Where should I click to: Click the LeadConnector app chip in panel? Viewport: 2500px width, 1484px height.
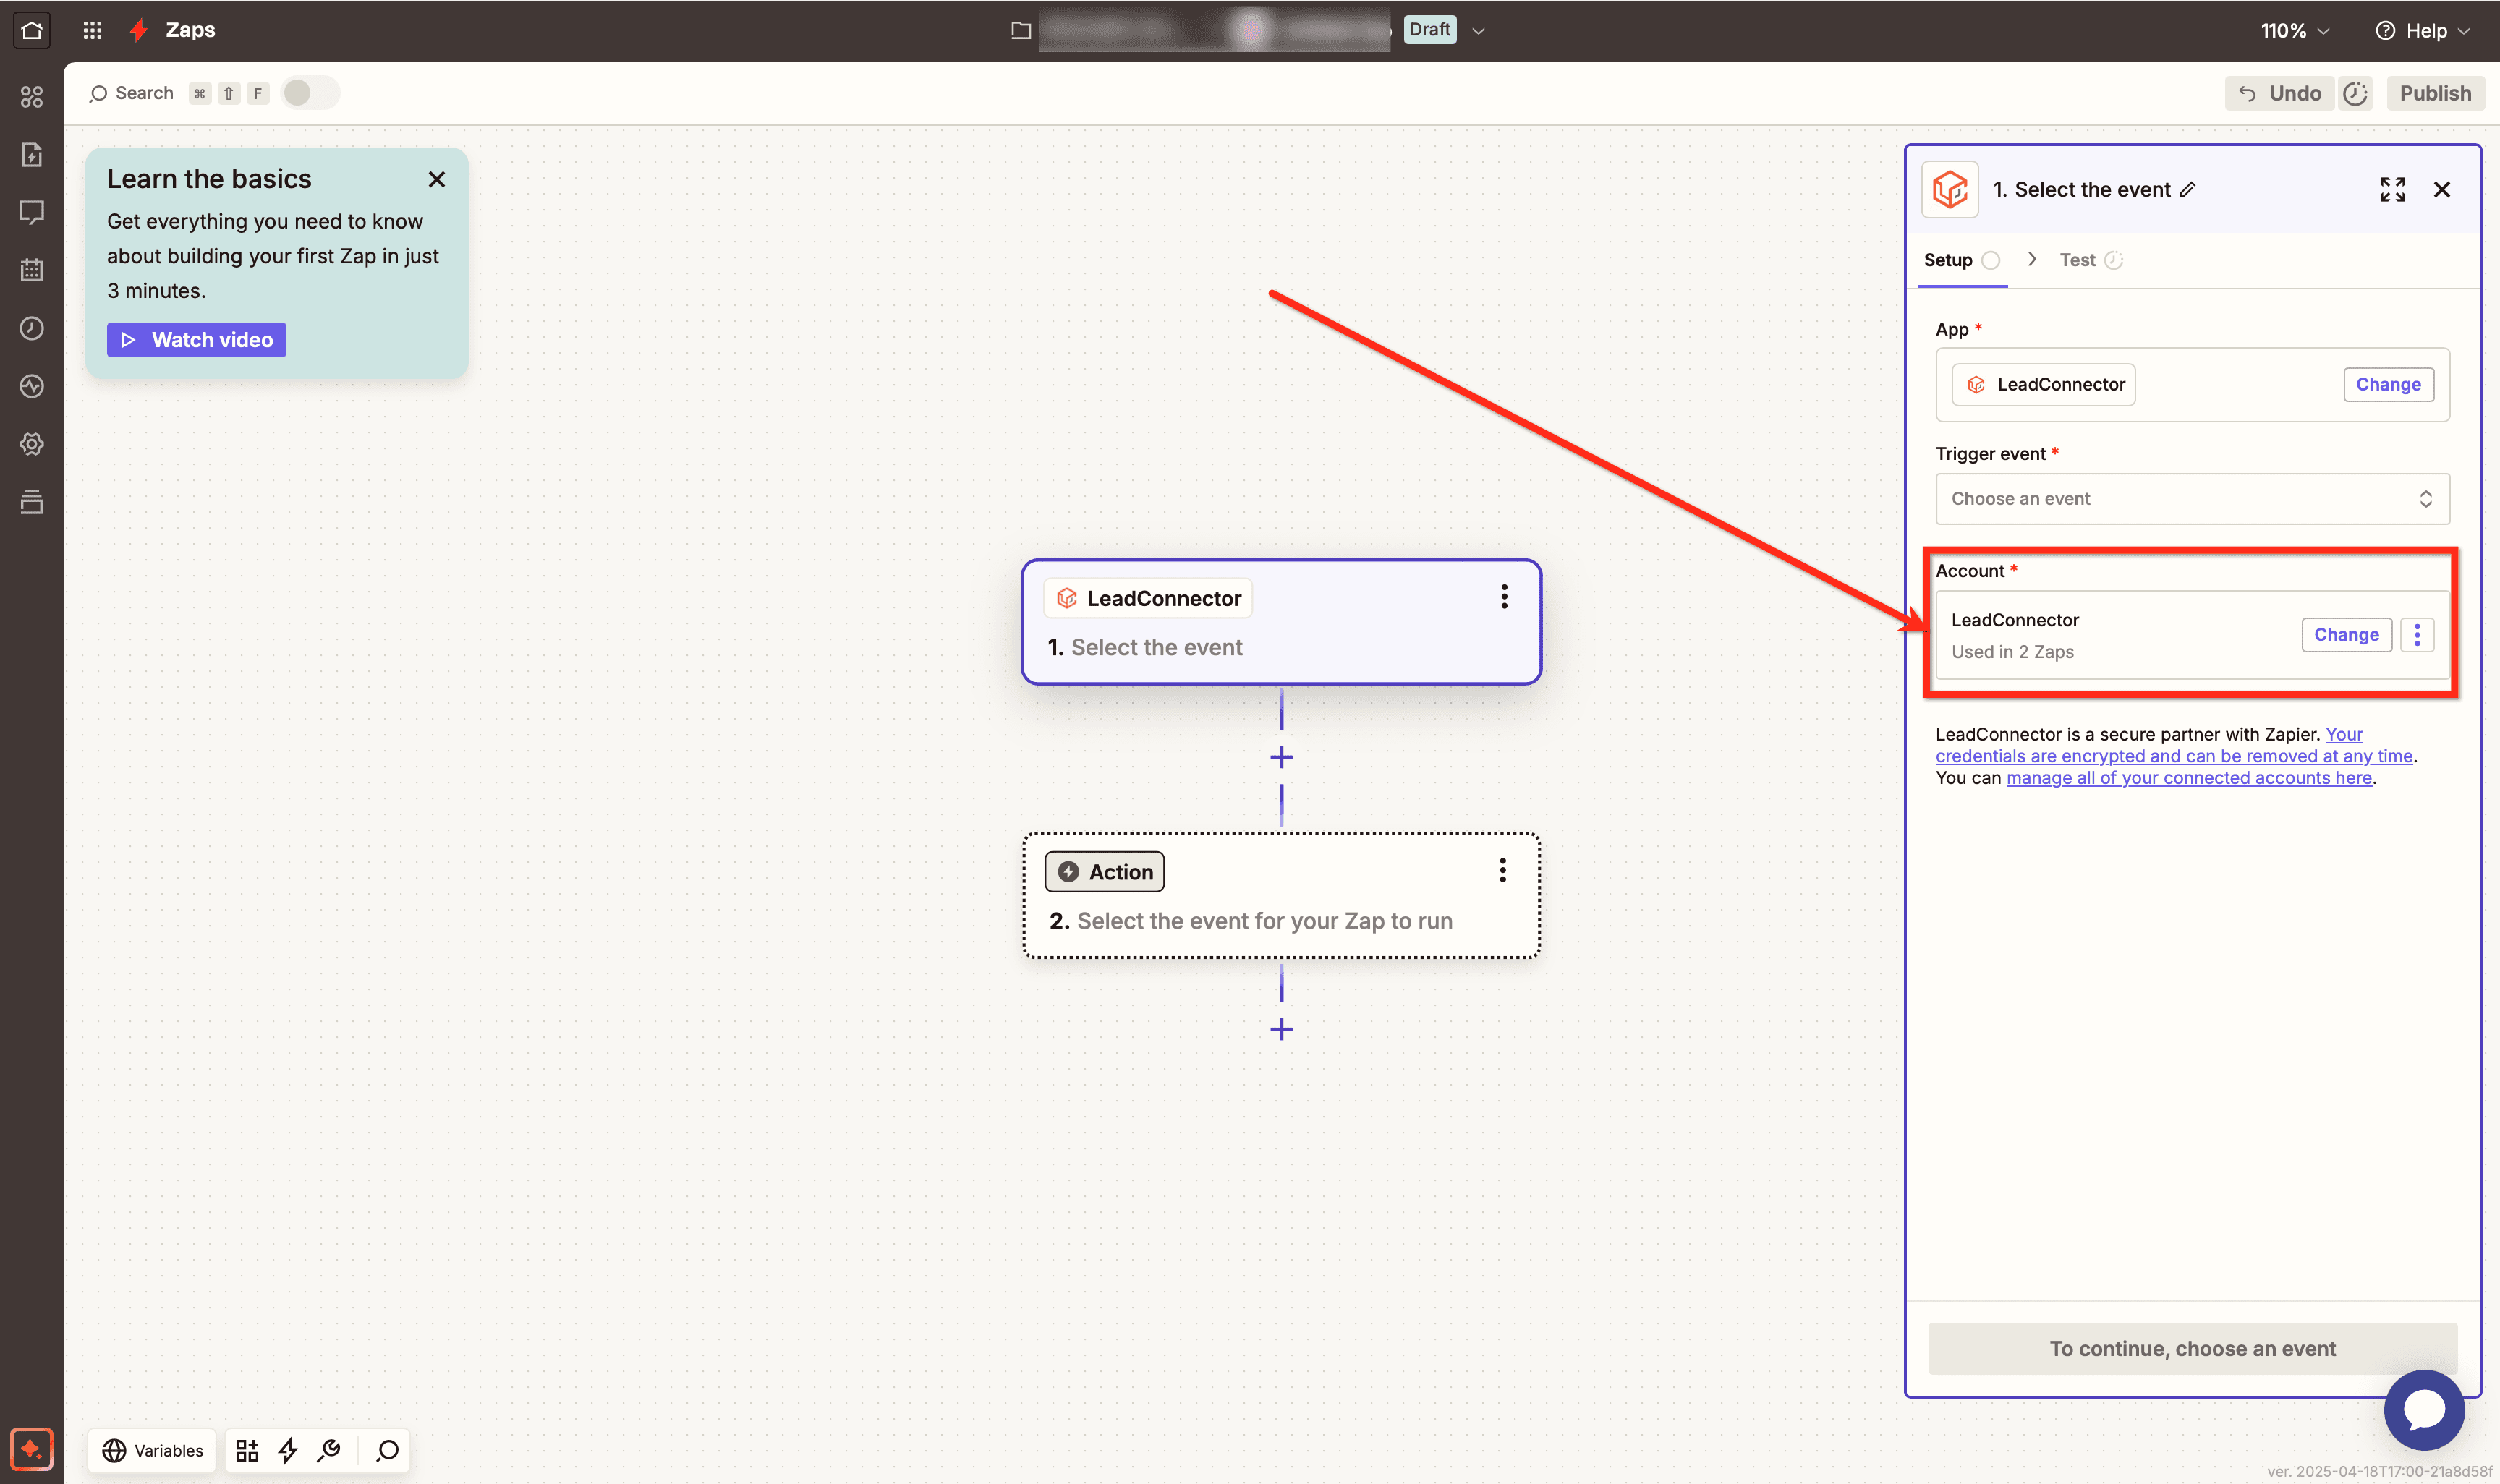pyautogui.click(x=2043, y=384)
